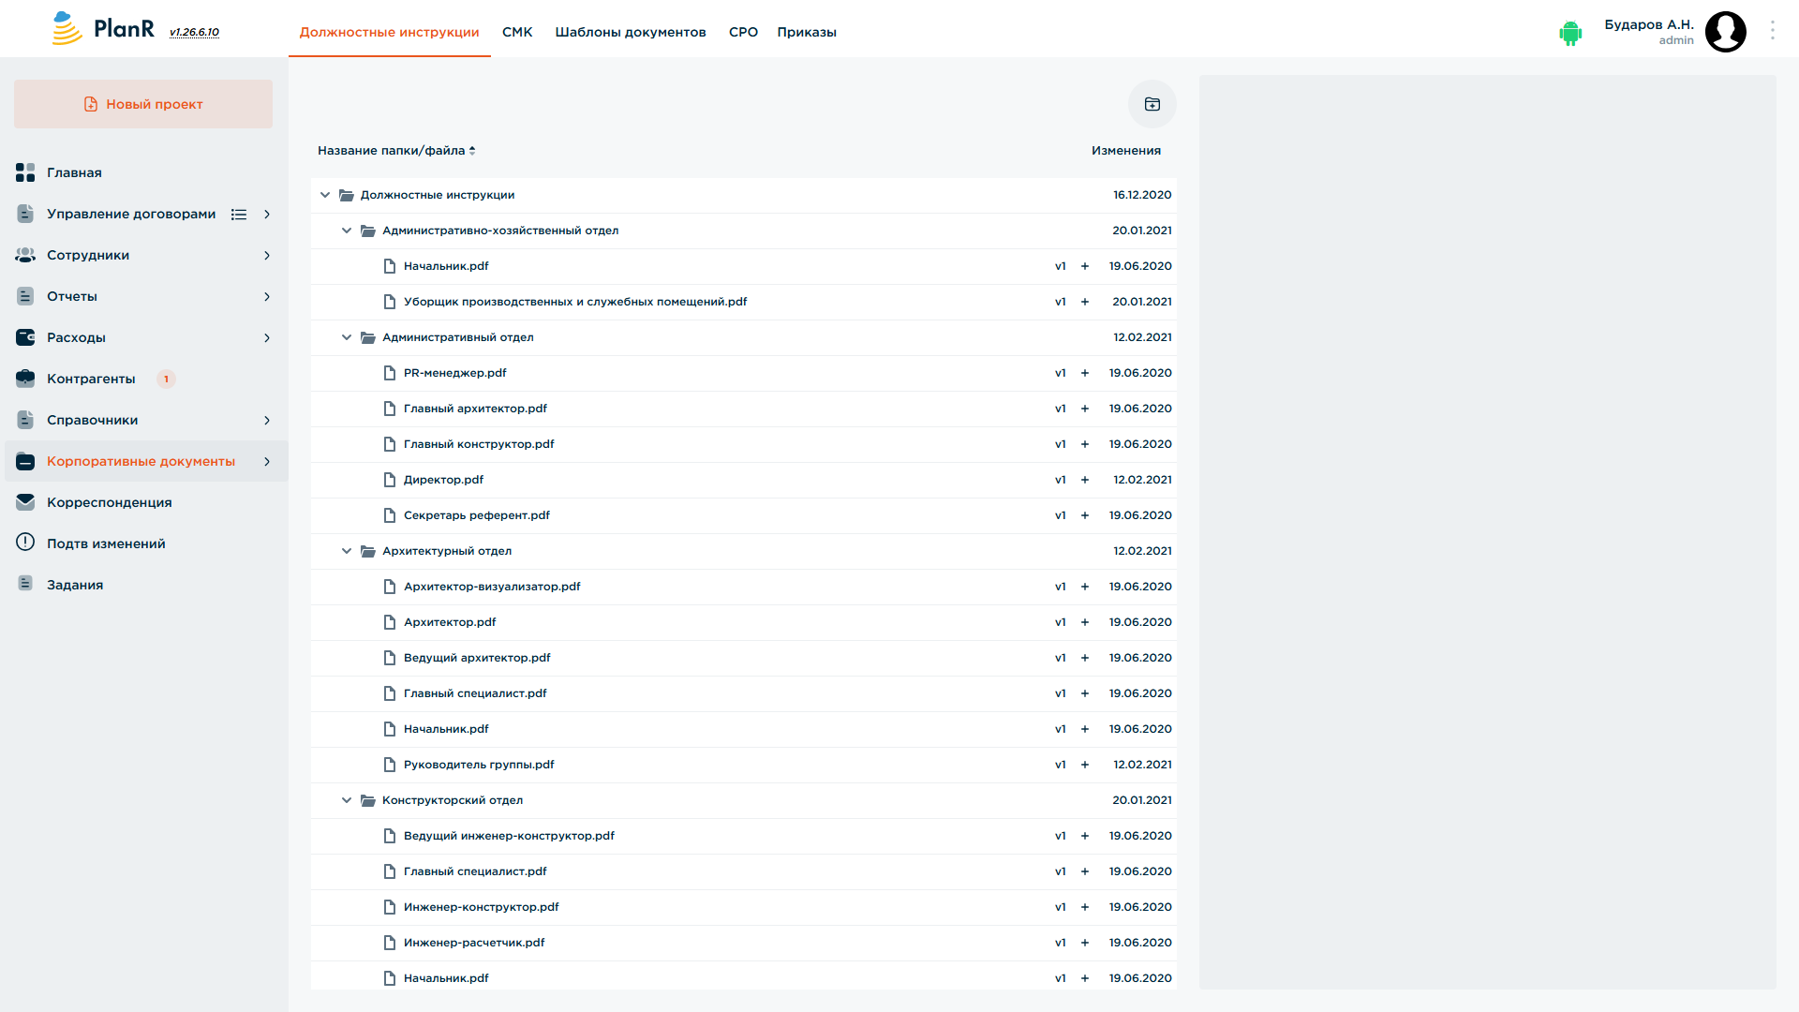Switch to Шаблоны документов tab
This screenshot has width=1799, height=1012.
(631, 32)
